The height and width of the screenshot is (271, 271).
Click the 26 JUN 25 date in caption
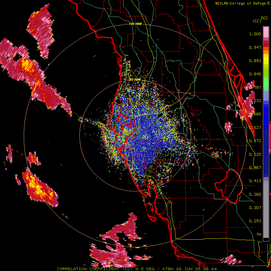pos(189,269)
